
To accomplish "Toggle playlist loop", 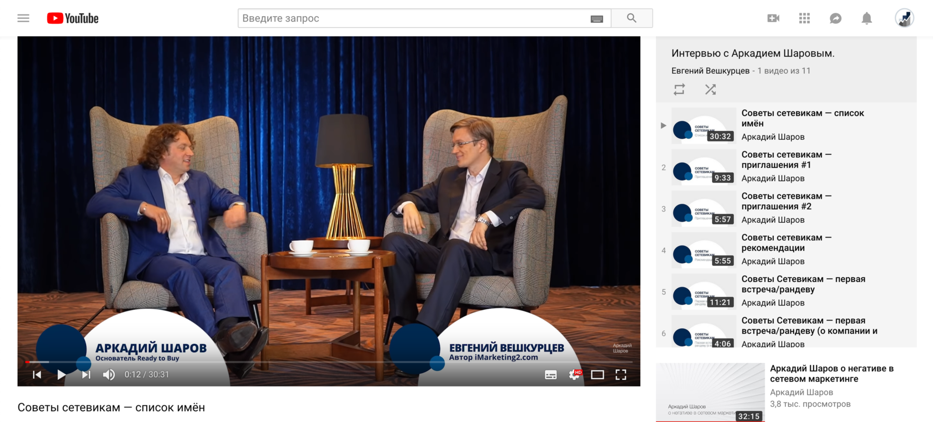I will 679,89.
